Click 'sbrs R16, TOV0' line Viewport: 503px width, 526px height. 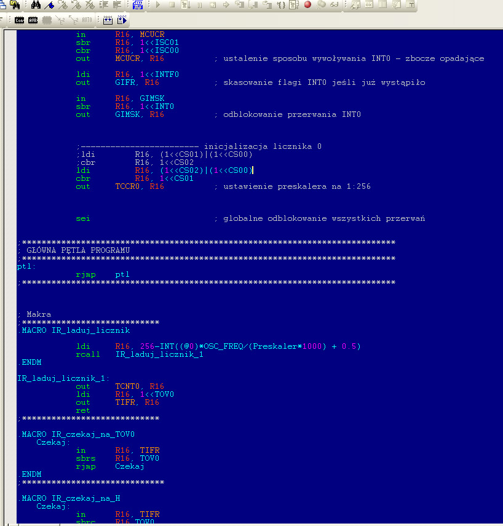pos(117,458)
